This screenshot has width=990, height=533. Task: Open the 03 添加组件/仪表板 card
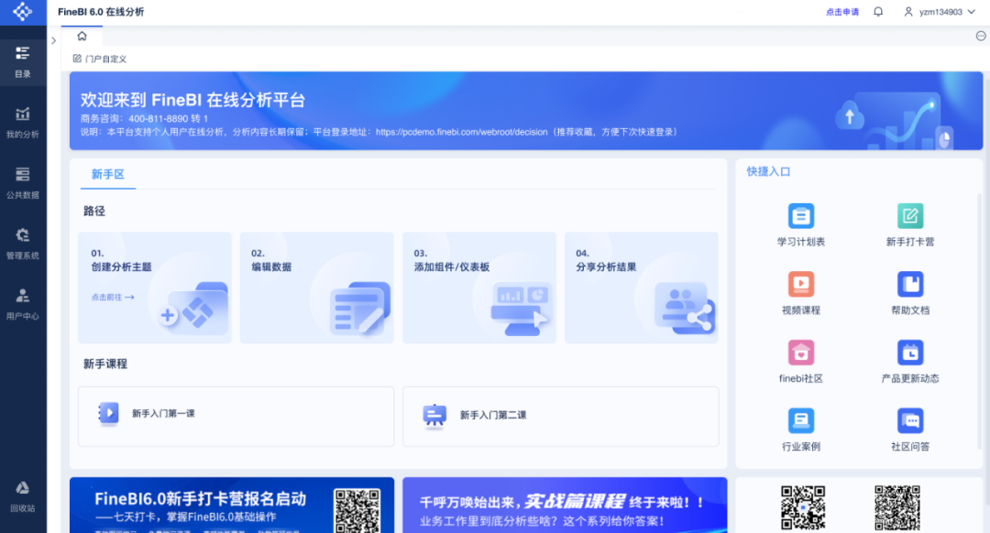tap(479, 288)
